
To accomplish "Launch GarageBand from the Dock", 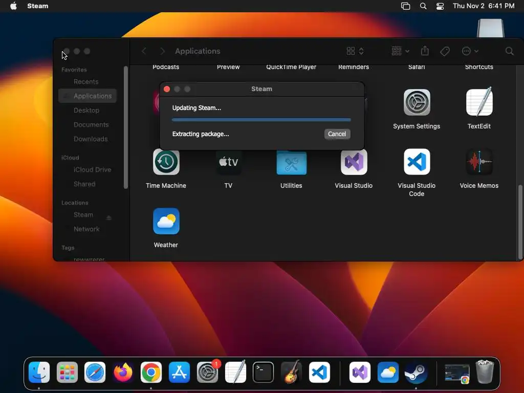I will [x=291, y=373].
